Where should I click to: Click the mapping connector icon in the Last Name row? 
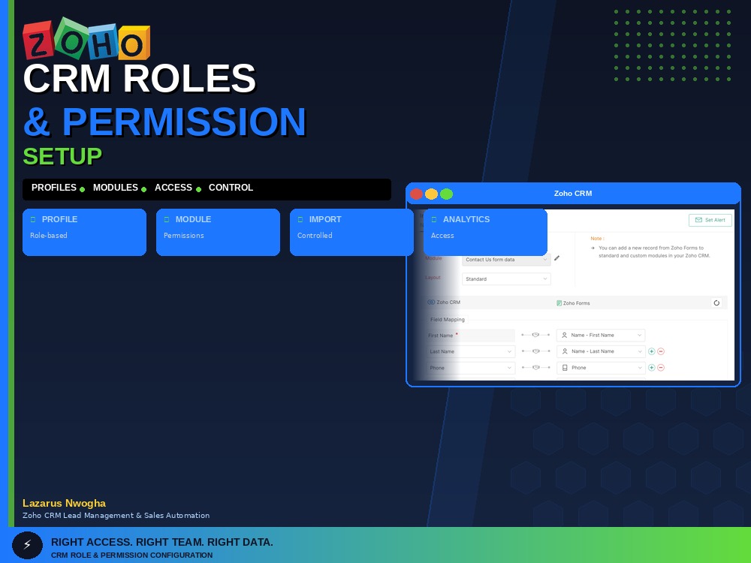(x=535, y=351)
